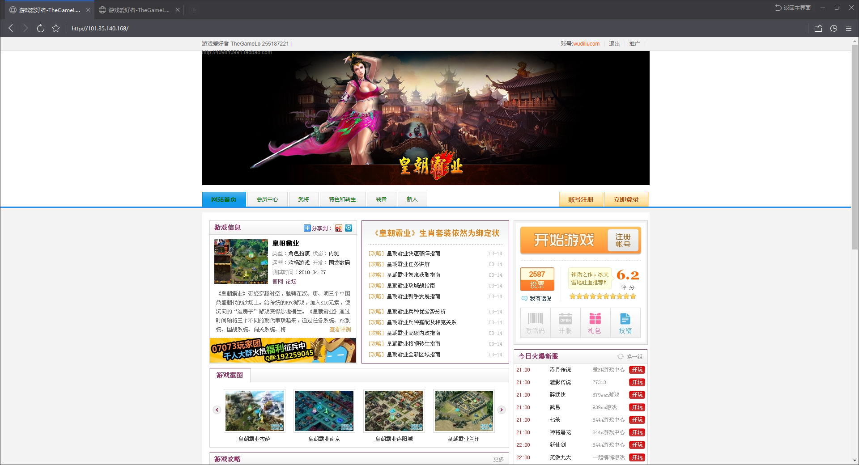Screen dimensions: 859x465
Task: Click the 2587 投票 vote button
Action: tap(537, 279)
